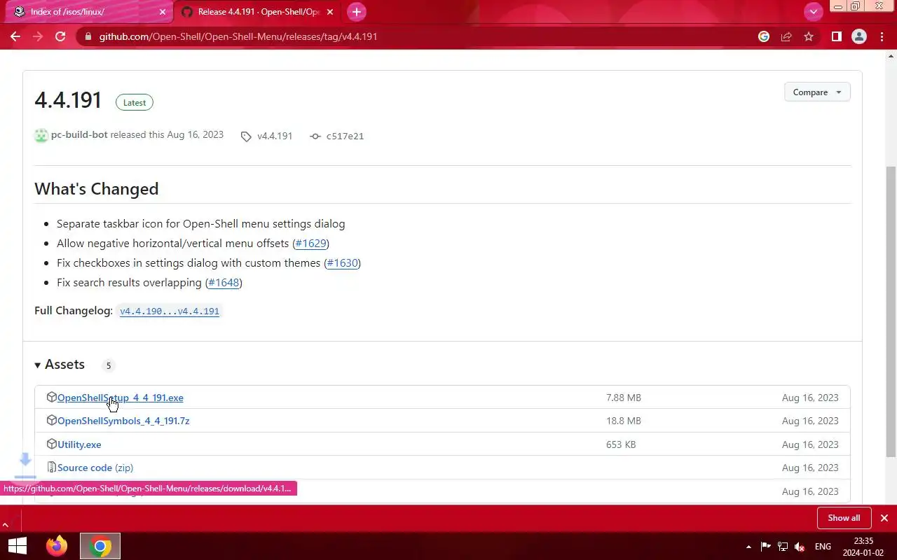Viewport: 897px width, 560px height.
Task: Click the 7.88 MB file size text
Action: (x=624, y=398)
